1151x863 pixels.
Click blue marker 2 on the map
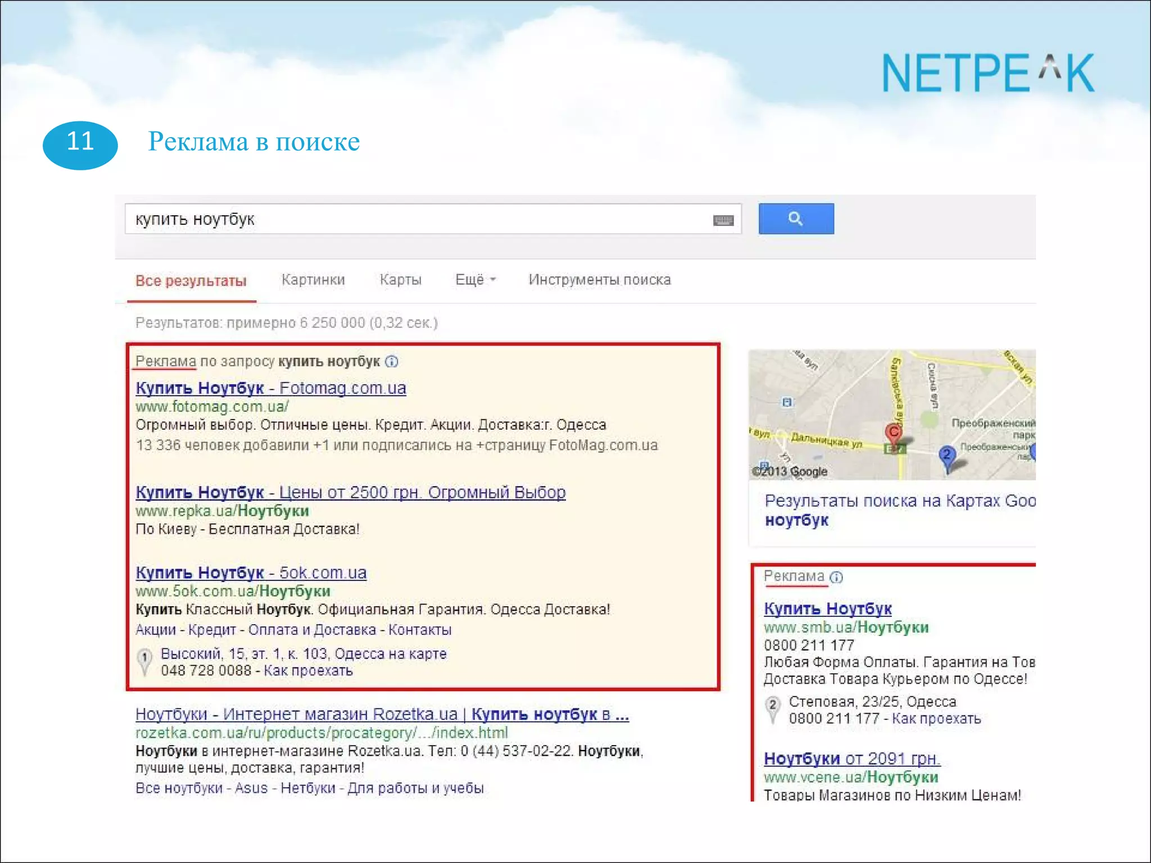947,455
